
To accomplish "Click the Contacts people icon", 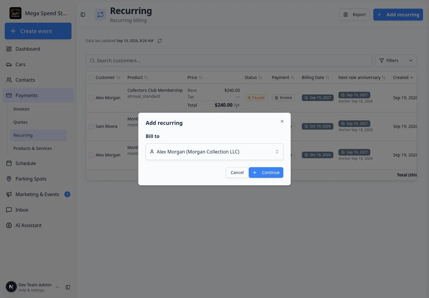I will 9,80.
